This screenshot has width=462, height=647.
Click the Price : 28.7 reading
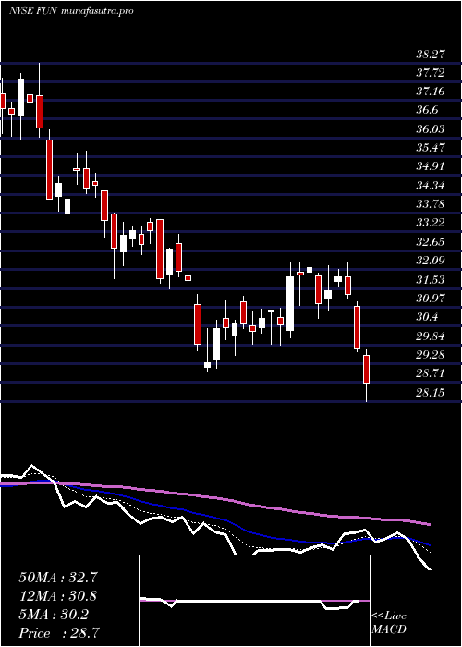58,633
